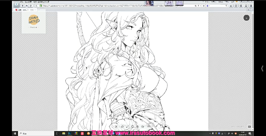Click the first round extension button right of the search box
The image size is (266, 136).
(231, 6)
